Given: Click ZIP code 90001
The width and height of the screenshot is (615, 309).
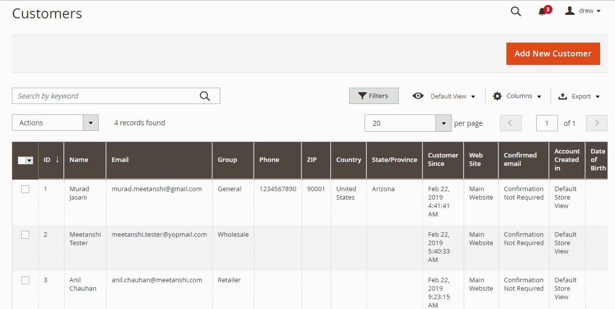Looking at the screenshot, I should [316, 189].
